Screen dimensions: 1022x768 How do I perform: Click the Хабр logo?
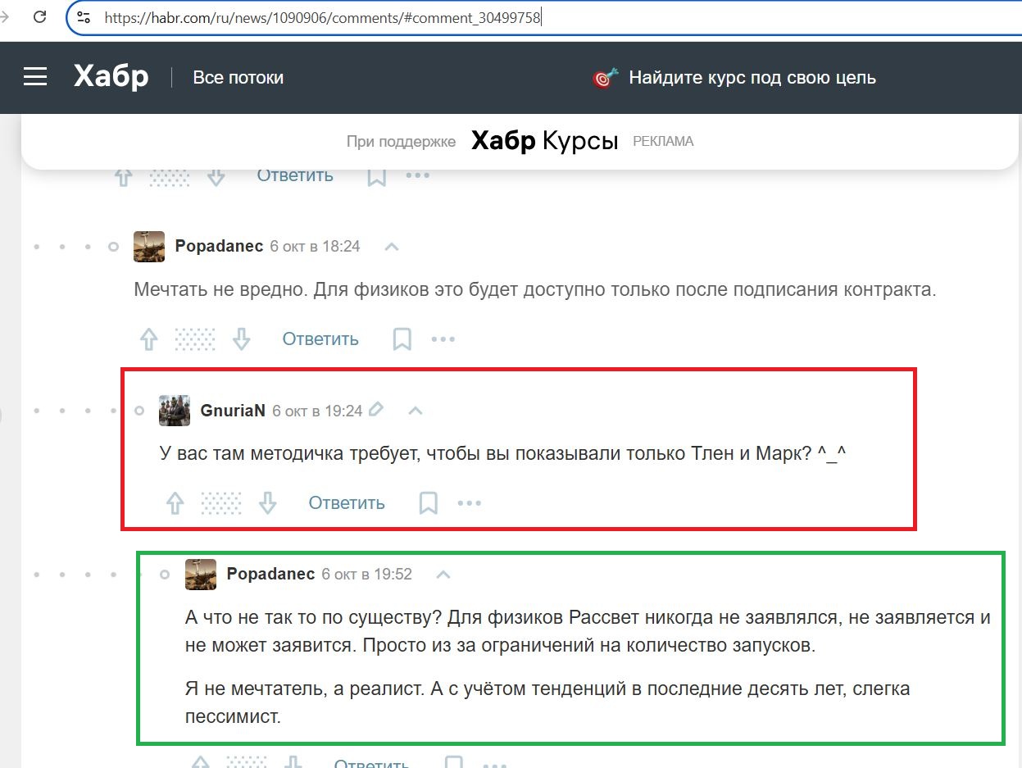coord(111,77)
